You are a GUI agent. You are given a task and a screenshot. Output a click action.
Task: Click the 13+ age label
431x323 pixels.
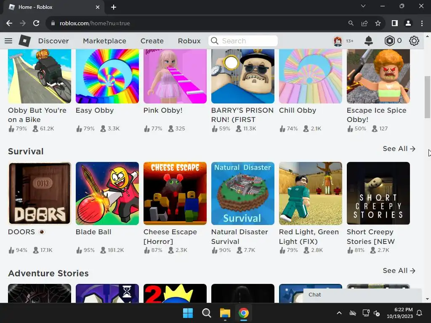350,41
